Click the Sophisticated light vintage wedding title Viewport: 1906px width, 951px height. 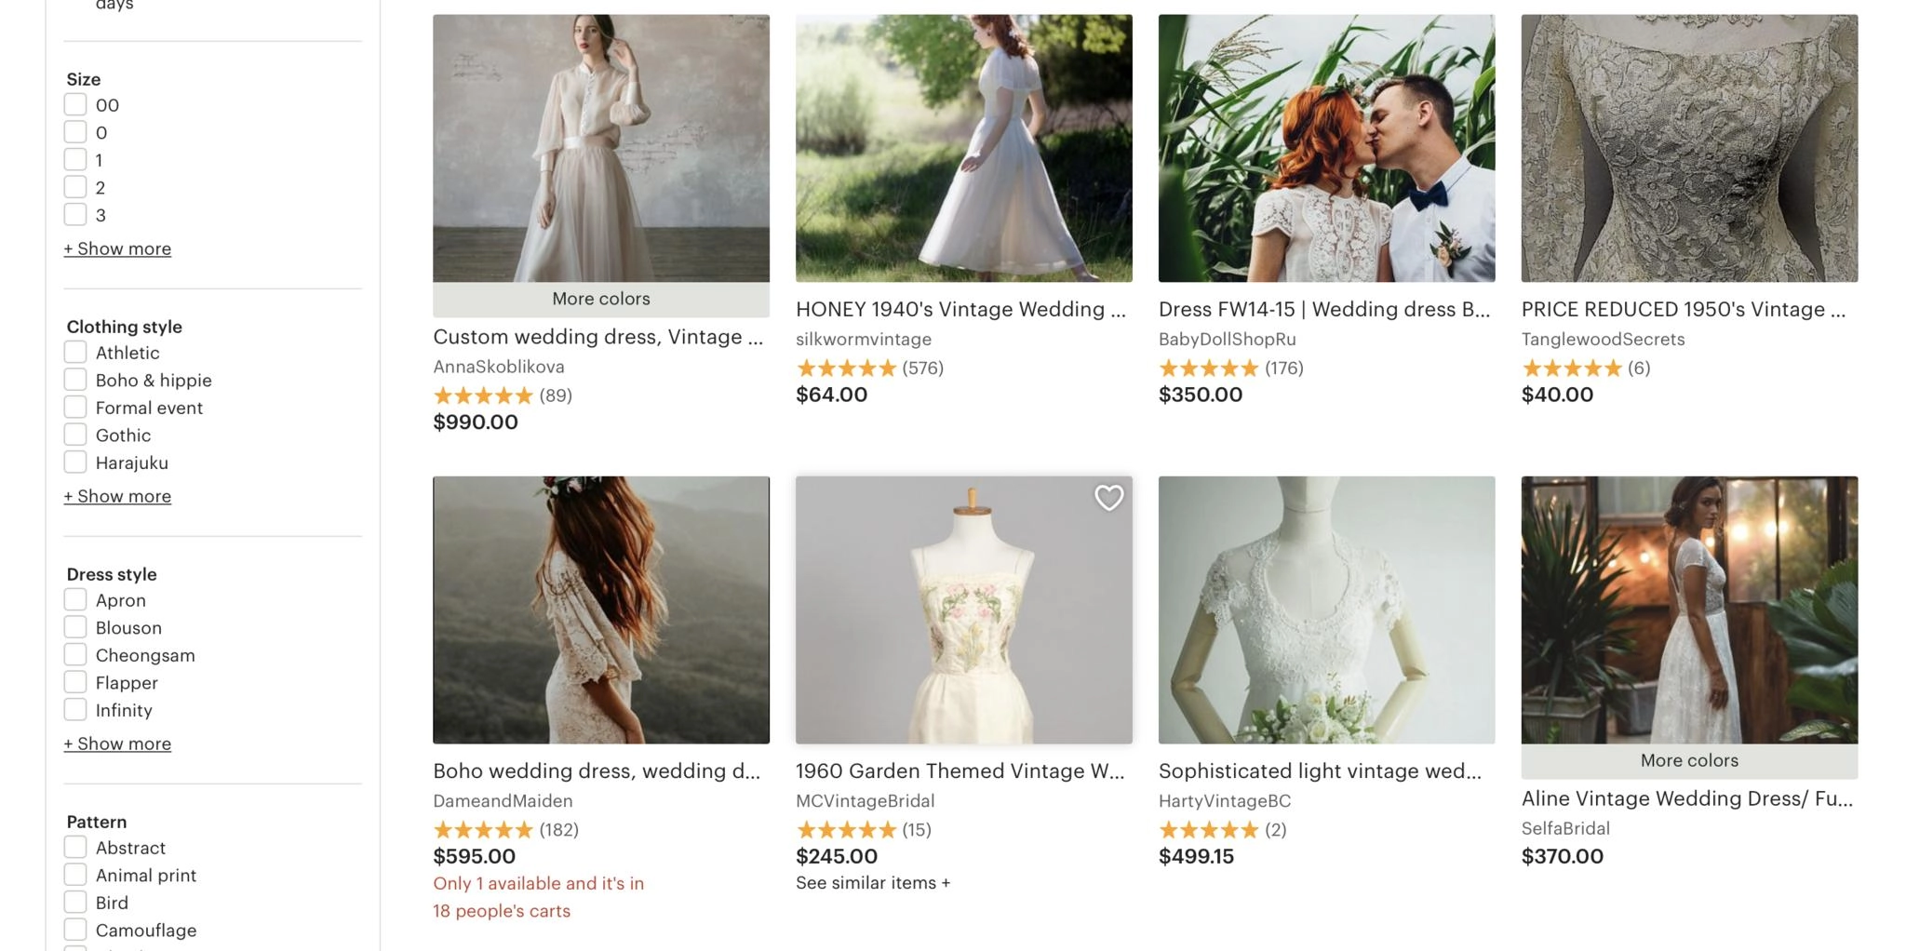tap(1320, 771)
